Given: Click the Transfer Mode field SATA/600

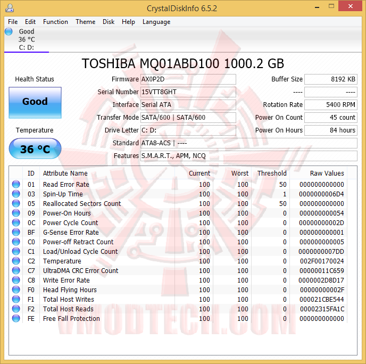Looking at the screenshot, I should tap(188, 118).
